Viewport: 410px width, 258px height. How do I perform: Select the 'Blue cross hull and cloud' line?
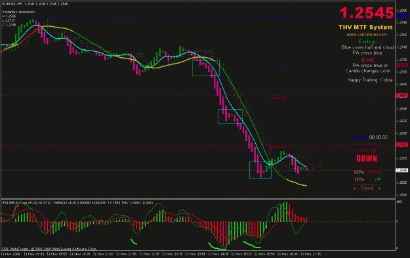pos(367,47)
